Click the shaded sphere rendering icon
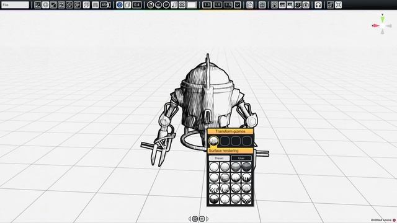397x223 pixels. 150,5
